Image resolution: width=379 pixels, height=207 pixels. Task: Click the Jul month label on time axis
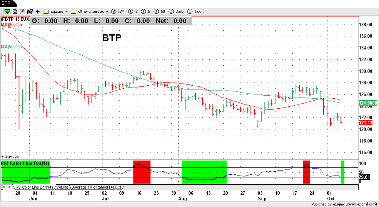[x=105, y=199]
